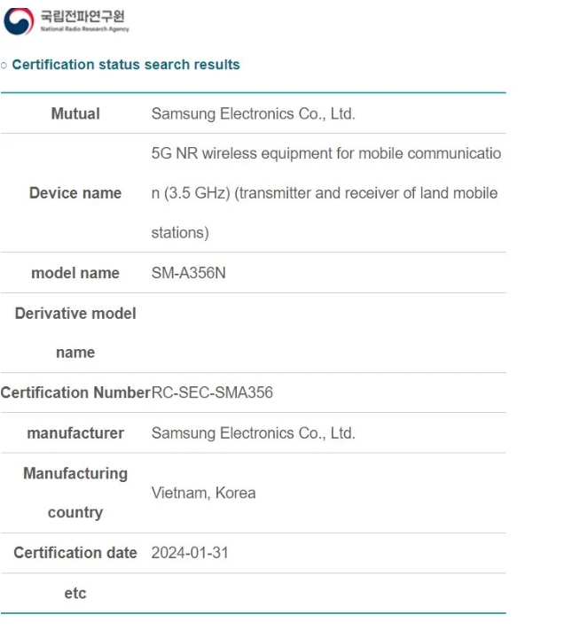Screen dimensions: 572x630
Task: Click the 'model name' row label
Action: (75, 273)
